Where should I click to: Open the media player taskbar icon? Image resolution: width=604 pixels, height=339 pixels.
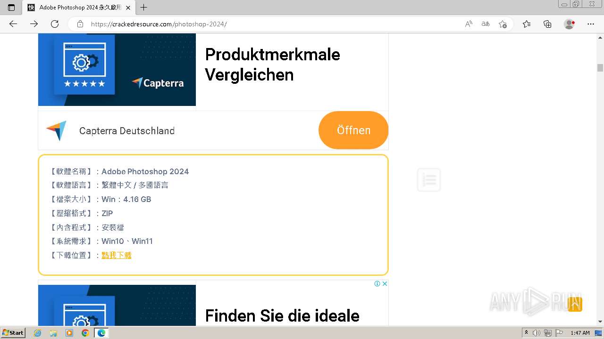pos(69,333)
